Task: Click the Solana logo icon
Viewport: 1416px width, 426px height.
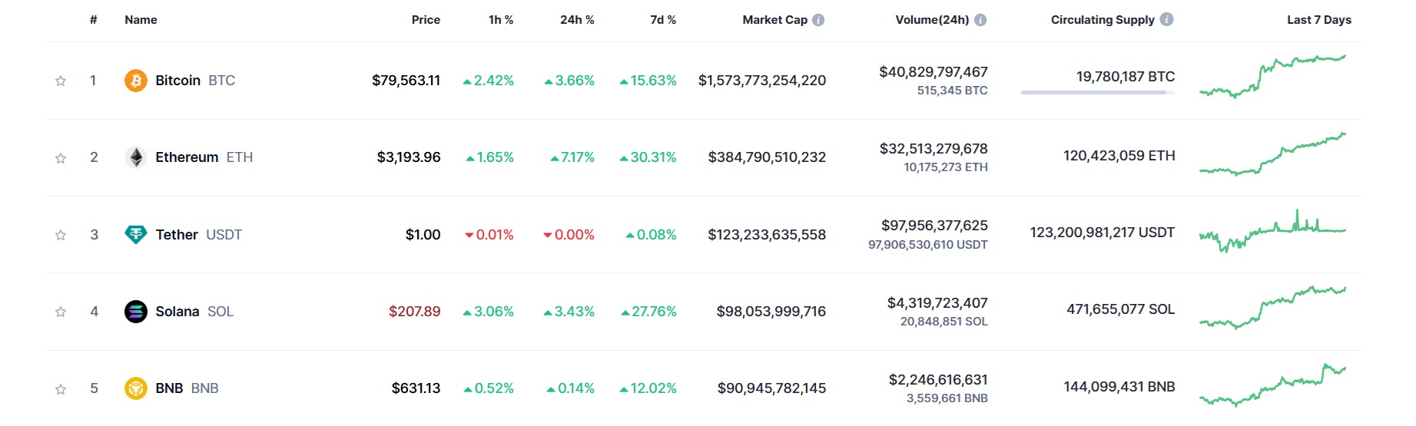Action: 136,312
